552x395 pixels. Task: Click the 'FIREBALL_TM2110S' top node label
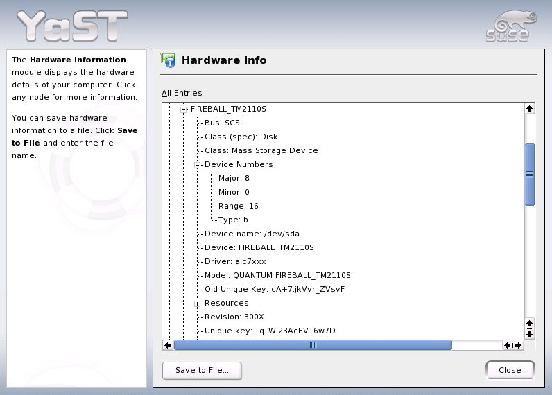pos(228,109)
